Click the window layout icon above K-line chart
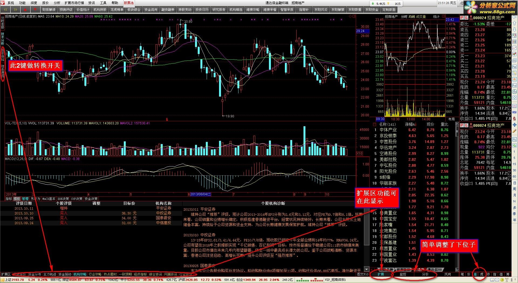518x283 pixels. click(x=354, y=16)
